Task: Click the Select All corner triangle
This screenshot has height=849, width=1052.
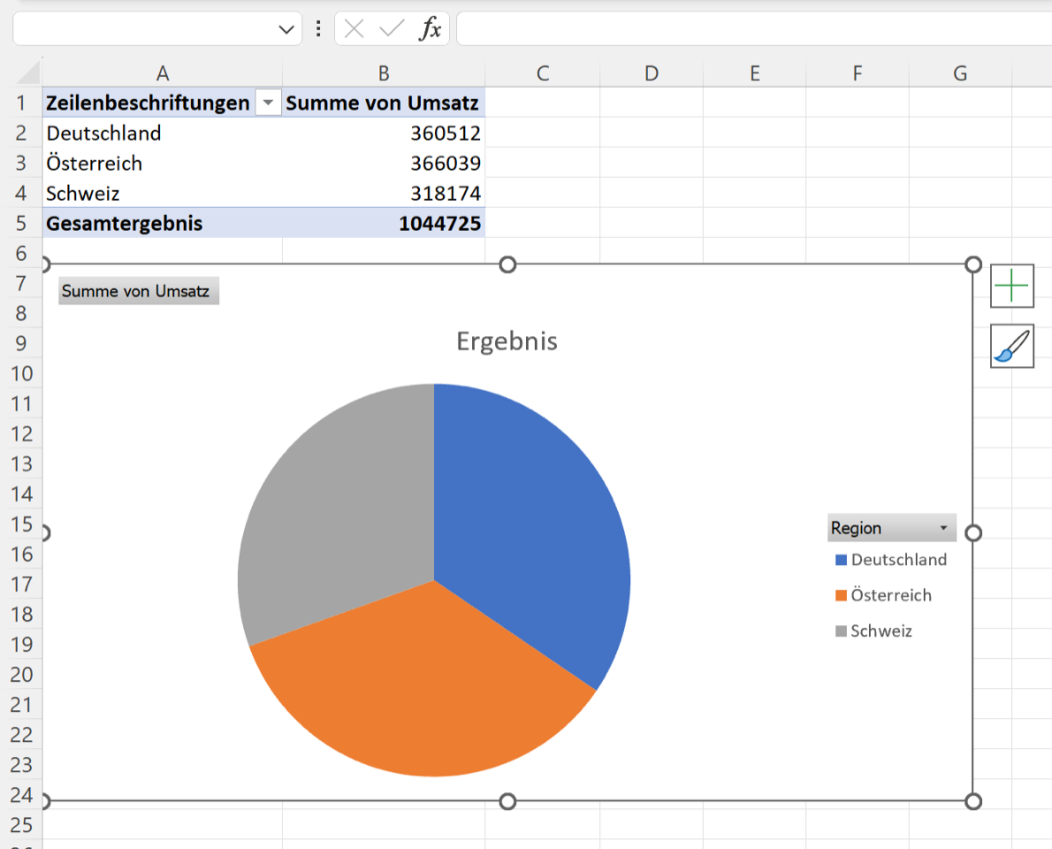Action: click(28, 73)
